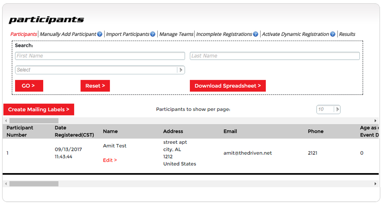
Task: Click left arrow of bottom horizontal scrollbar
Action: (6, 184)
